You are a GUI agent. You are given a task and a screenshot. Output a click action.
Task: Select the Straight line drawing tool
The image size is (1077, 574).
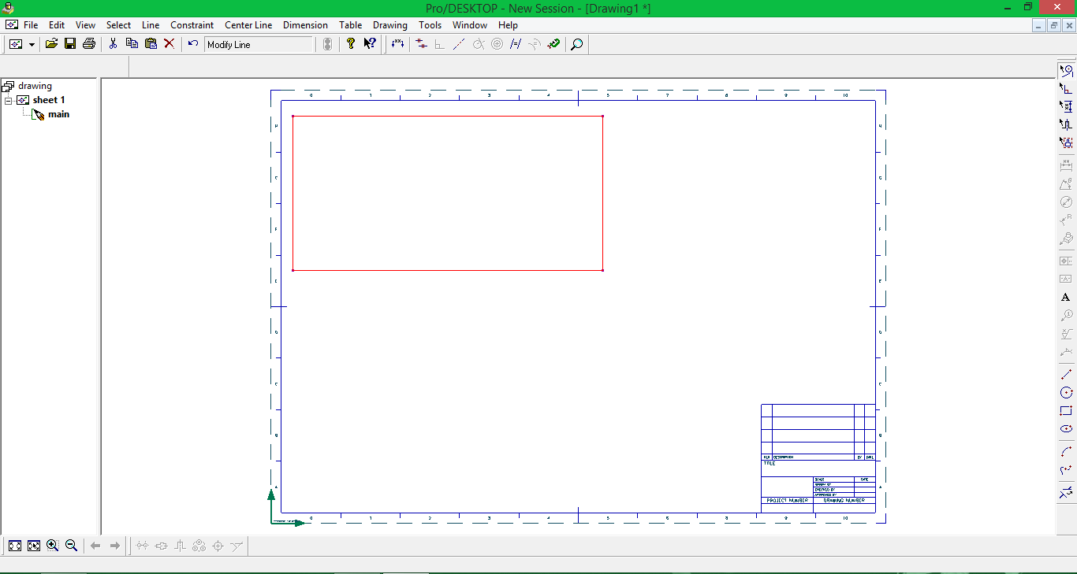pyautogui.click(x=1066, y=374)
